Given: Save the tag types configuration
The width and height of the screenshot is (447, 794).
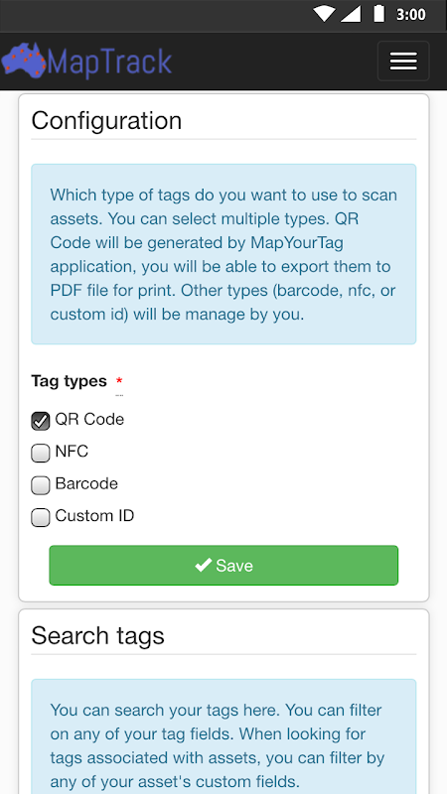Looking at the screenshot, I should click(x=223, y=565).
